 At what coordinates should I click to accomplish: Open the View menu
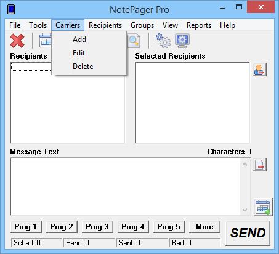pyautogui.click(x=170, y=25)
